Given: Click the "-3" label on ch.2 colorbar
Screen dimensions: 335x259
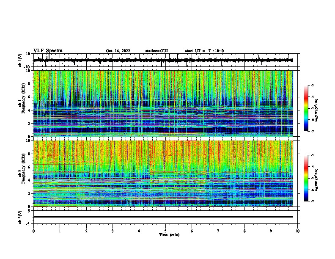Looking at the screenshot, I should 312,155.
